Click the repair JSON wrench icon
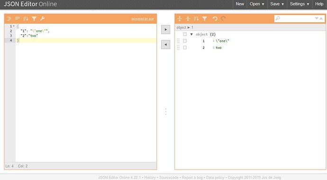This screenshot has width=327, height=180. pyautogui.click(x=42, y=19)
